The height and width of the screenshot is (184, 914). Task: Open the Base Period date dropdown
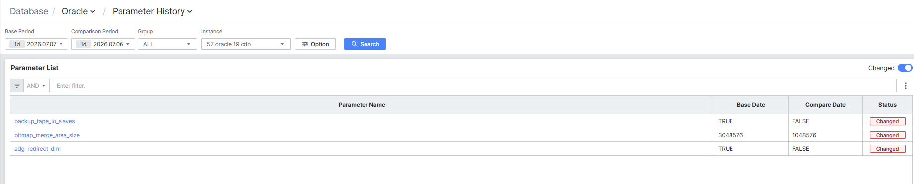tap(37, 44)
